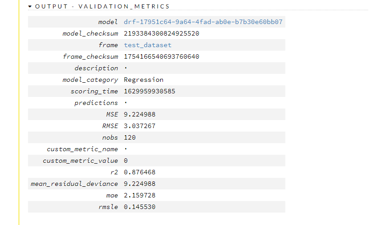Click the description row label

point(96,68)
